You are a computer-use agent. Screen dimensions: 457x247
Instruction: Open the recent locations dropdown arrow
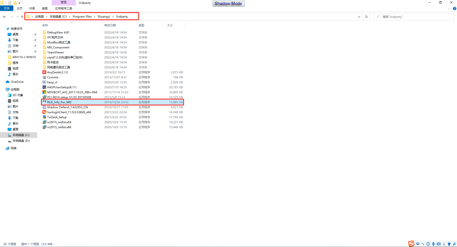[17, 17]
